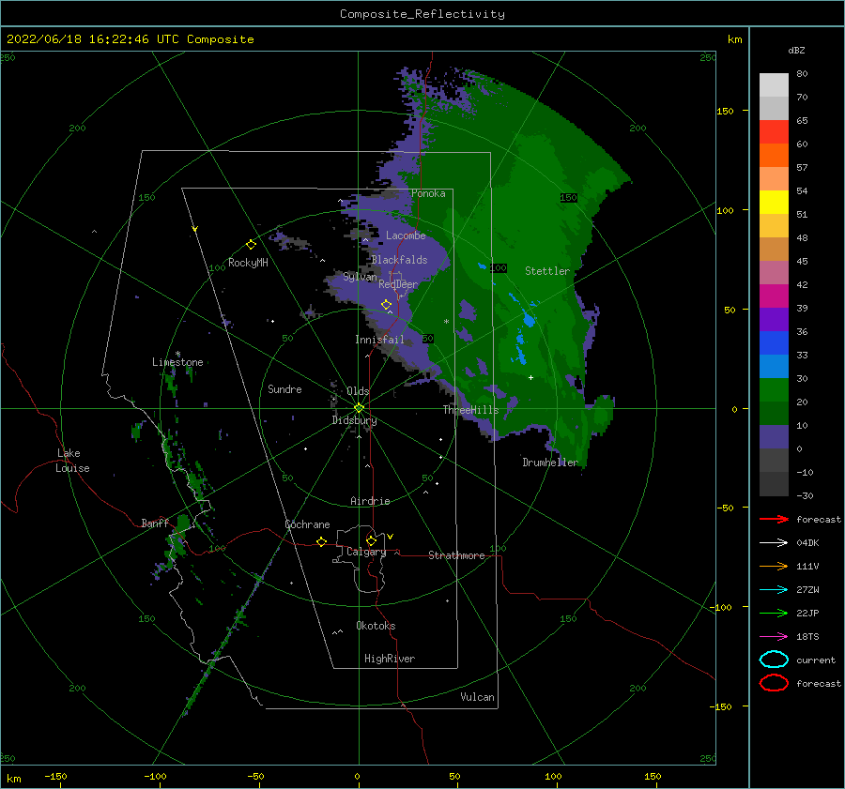Pick the 65 dBZ red color swatch
Screen dimensions: 845x789
pyautogui.click(x=774, y=131)
